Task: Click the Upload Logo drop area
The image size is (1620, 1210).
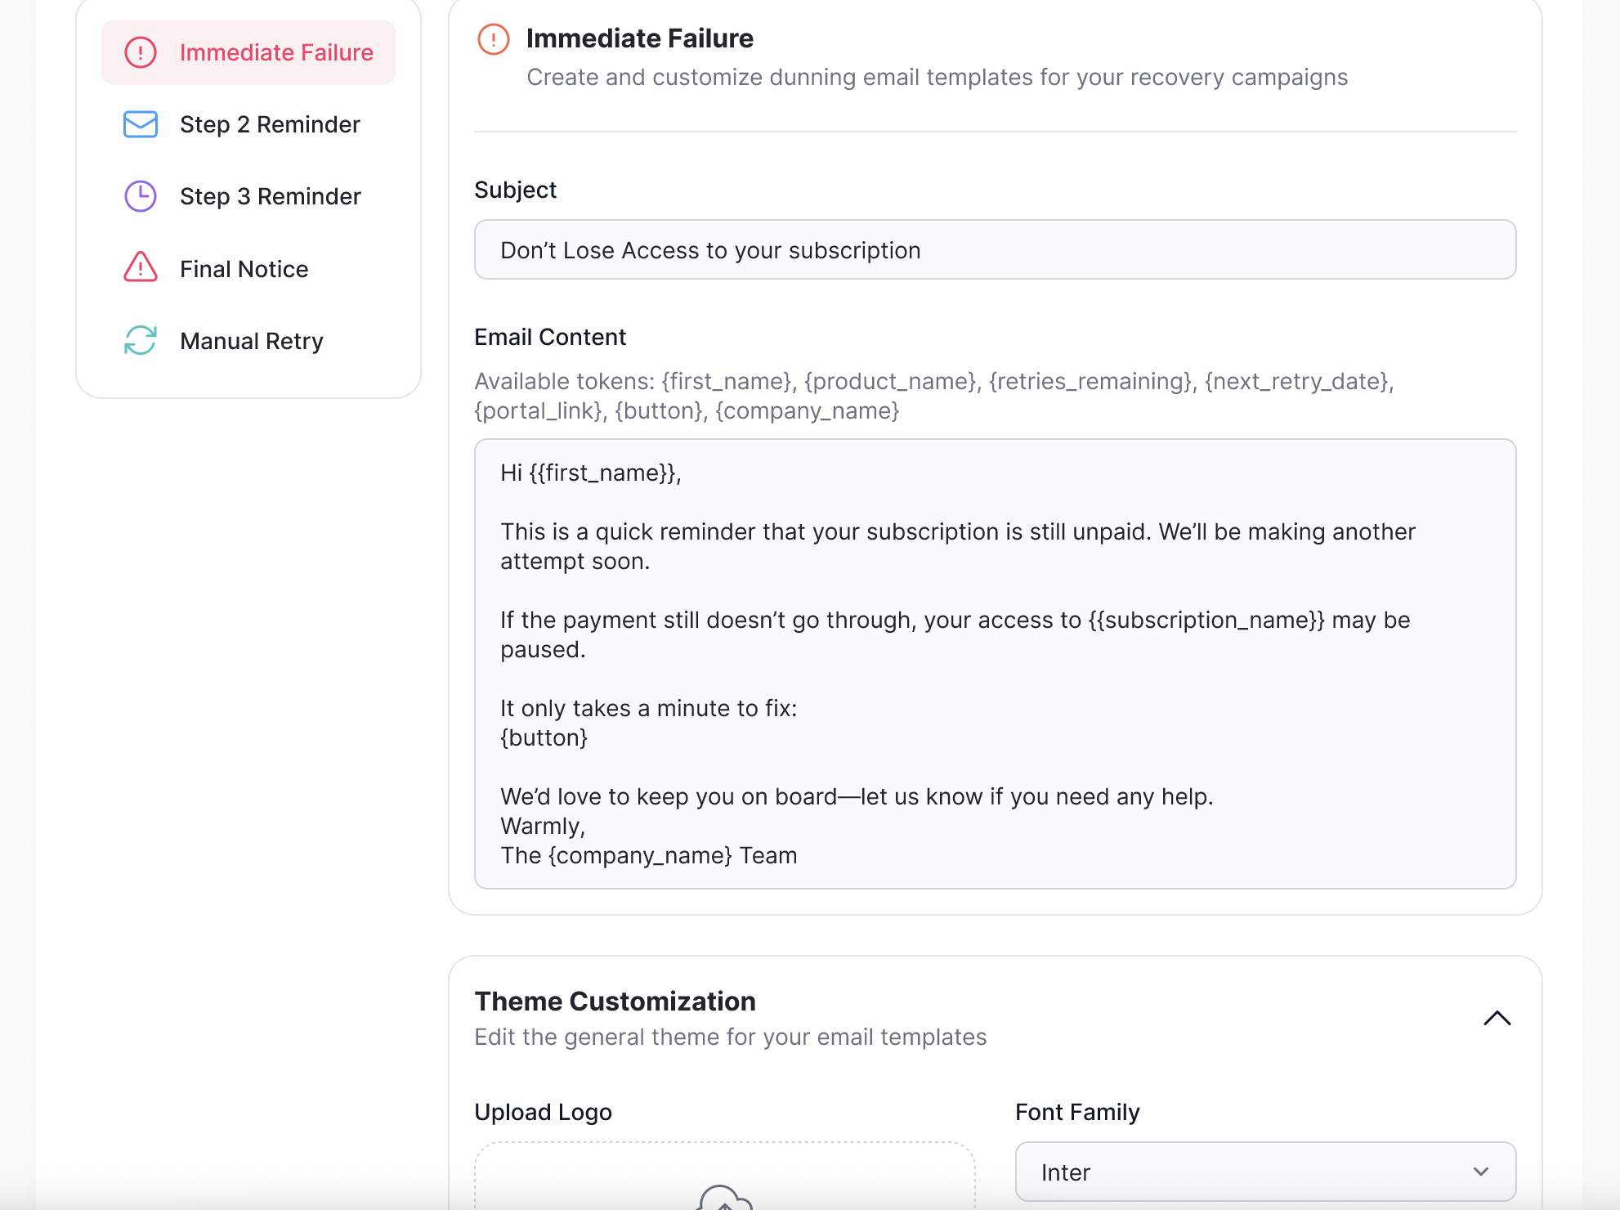Action: (725, 1176)
